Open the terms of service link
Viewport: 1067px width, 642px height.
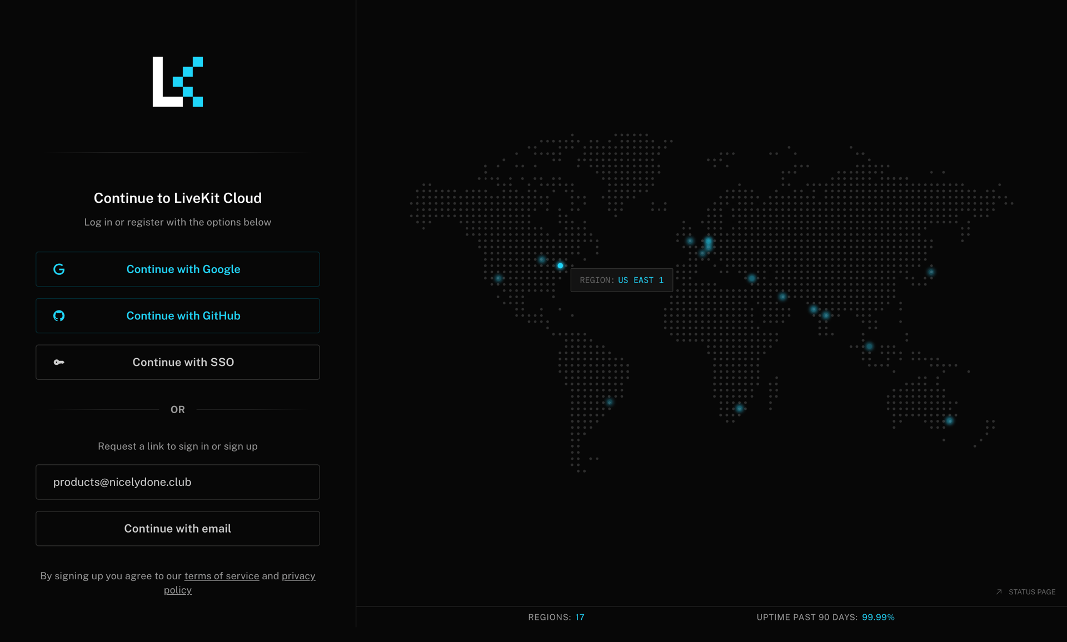[221, 576]
